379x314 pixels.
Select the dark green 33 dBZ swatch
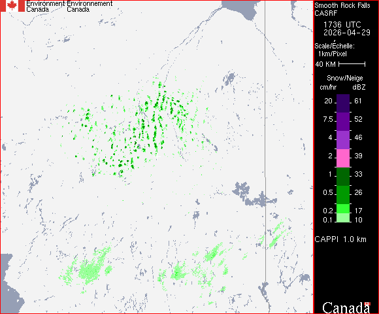(x=343, y=177)
